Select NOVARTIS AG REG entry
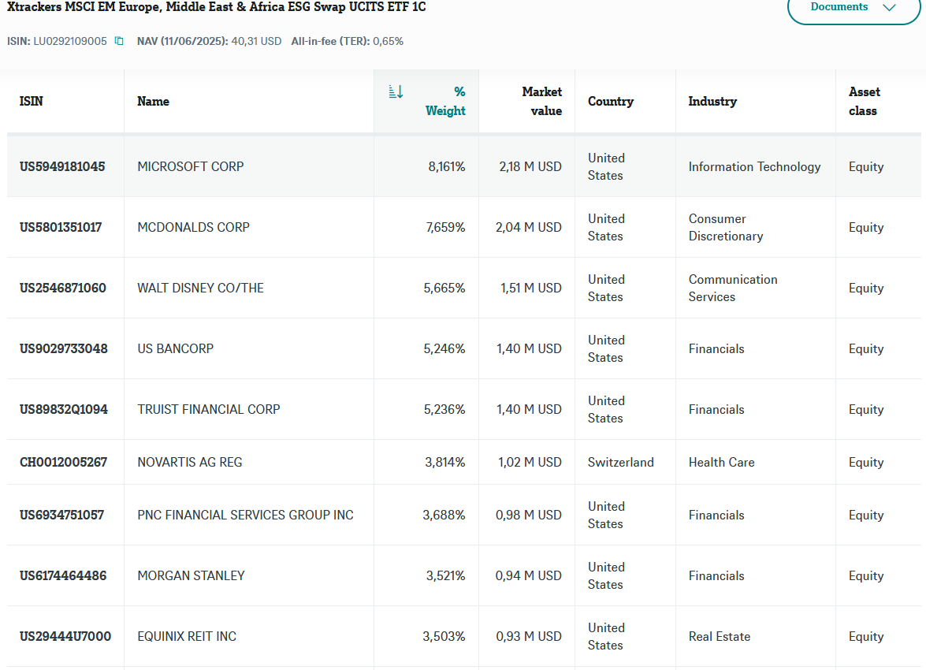 pyautogui.click(x=190, y=462)
